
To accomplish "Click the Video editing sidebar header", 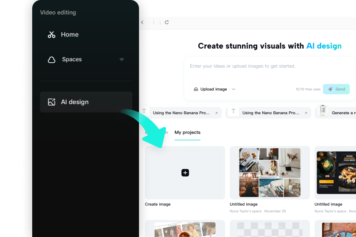I will click(x=58, y=12).
